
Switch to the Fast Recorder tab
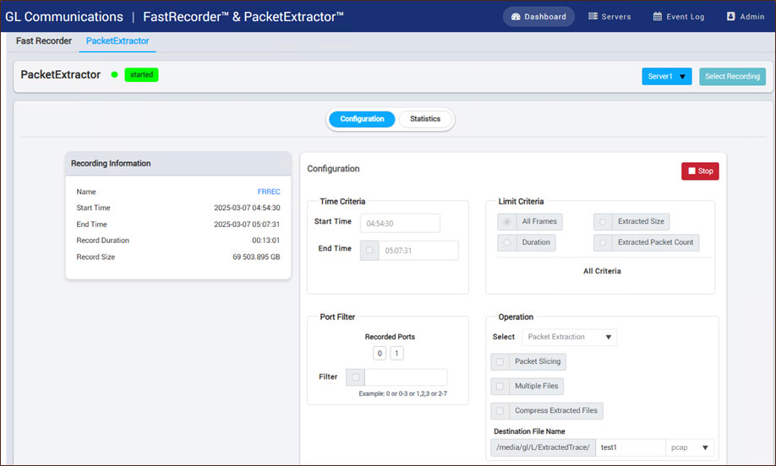tap(44, 41)
